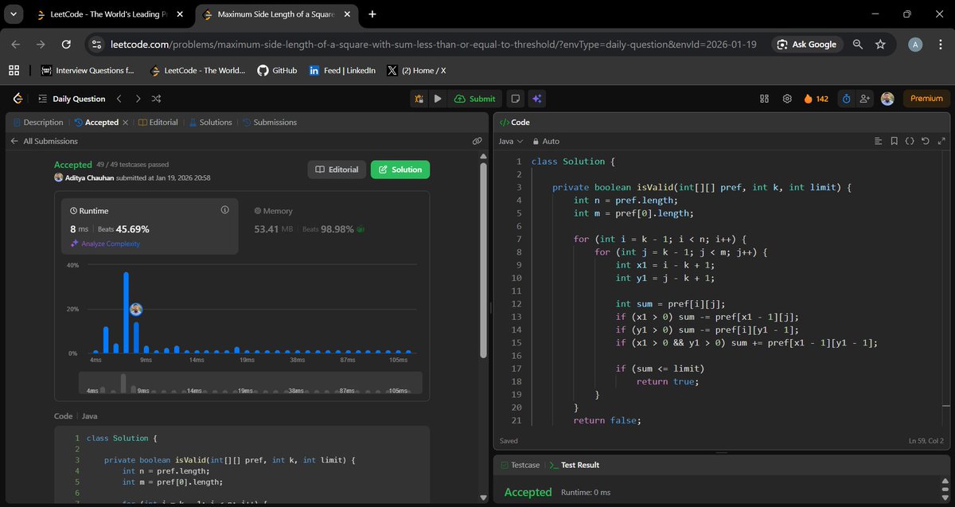Go back to All Submissions

[x=45, y=141]
